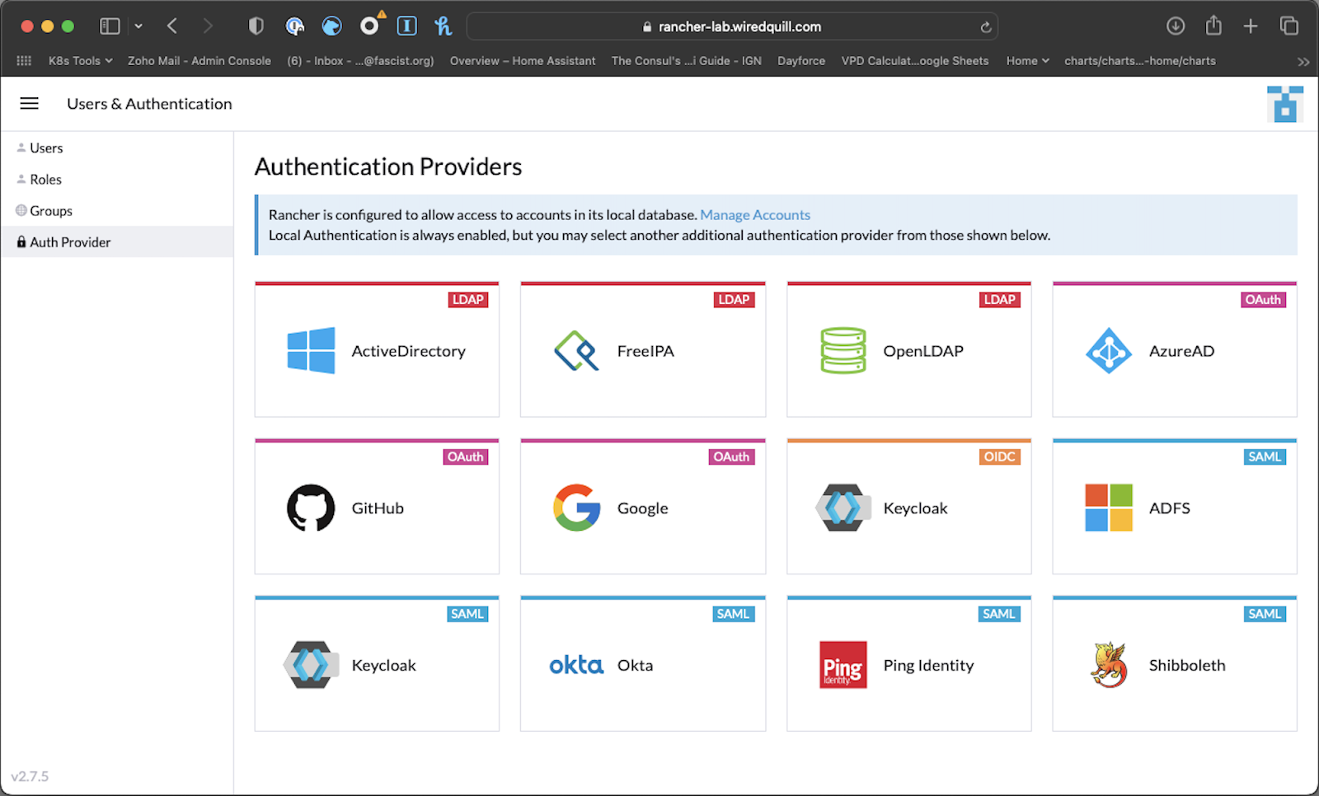Select the Google provider name
1319x796 pixels.
[643, 508]
